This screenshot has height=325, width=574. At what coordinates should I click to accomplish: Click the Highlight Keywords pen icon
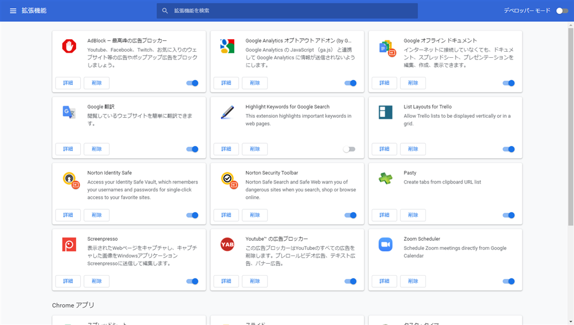point(228,112)
